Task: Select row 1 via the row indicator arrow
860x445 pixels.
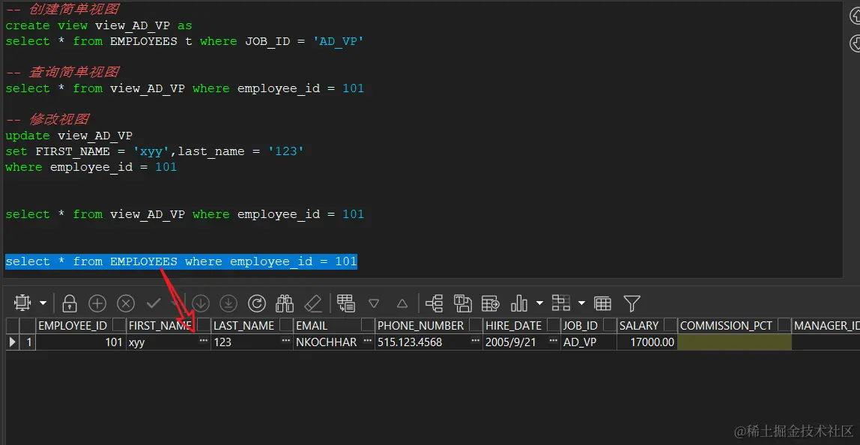Action: point(13,342)
